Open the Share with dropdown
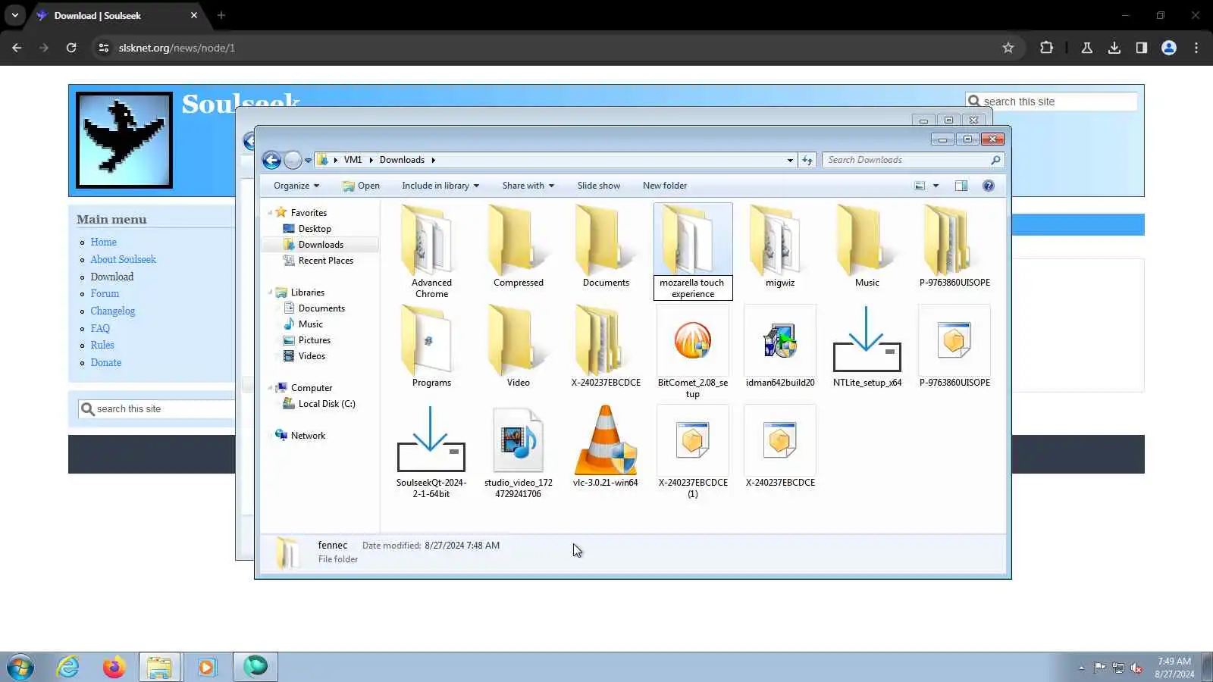The height and width of the screenshot is (682, 1213). point(528,186)
